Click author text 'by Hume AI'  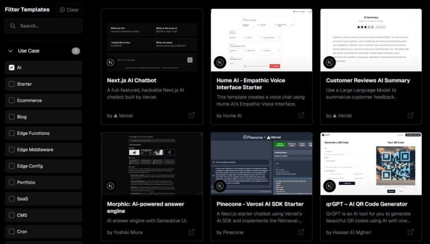[229, 115]
